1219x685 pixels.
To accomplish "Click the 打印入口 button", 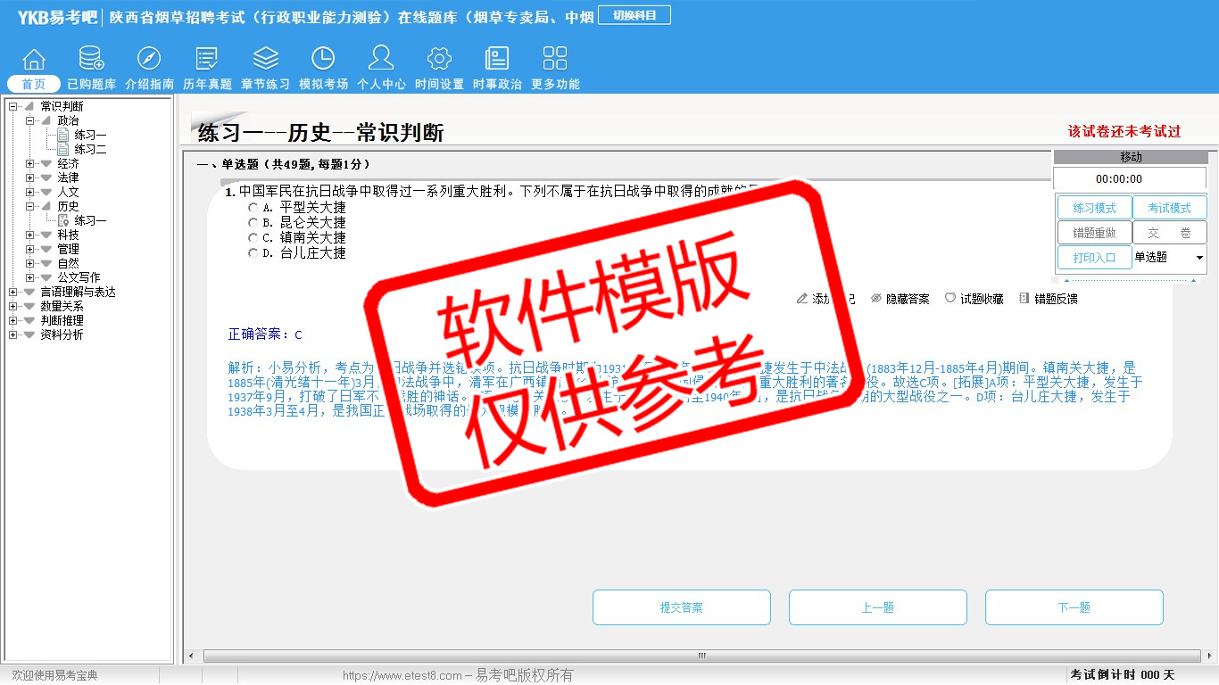I will click(x=1095, y=258).
